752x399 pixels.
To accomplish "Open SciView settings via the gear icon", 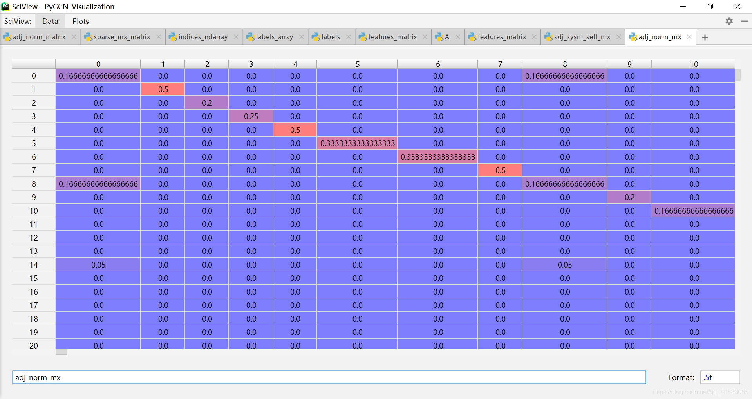I will click(x=729, y=21).
